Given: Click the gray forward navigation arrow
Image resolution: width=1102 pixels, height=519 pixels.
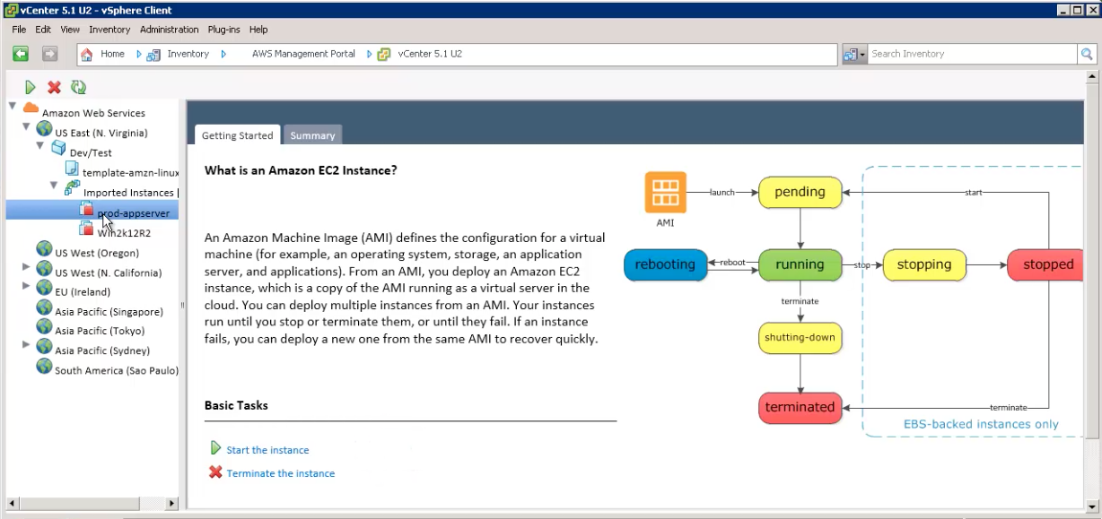Looking at the screenshot, I should pos(50,54).
